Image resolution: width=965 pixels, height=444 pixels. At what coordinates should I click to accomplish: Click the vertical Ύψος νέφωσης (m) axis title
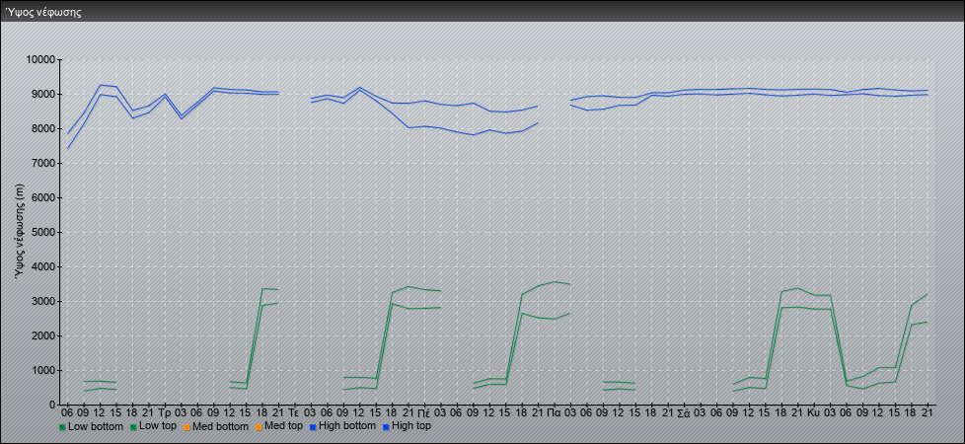point(20,233)
